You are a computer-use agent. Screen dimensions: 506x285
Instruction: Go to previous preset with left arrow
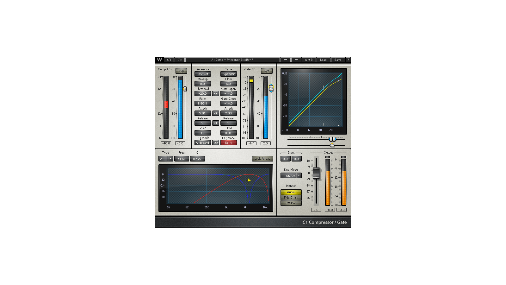tap(286, 60)
